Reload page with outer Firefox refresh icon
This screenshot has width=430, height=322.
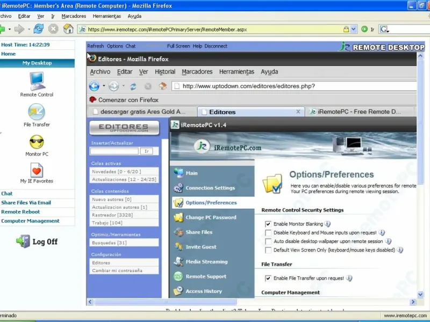click(39, 29)
